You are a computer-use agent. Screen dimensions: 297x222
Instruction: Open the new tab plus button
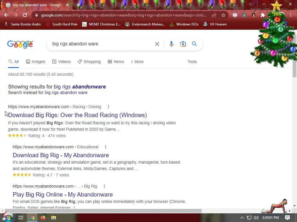coord(78,5)
